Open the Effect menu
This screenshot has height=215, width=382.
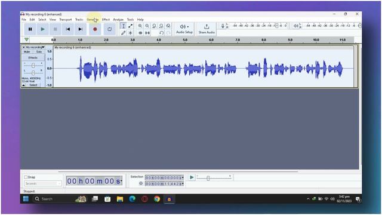tap(106, 20)
